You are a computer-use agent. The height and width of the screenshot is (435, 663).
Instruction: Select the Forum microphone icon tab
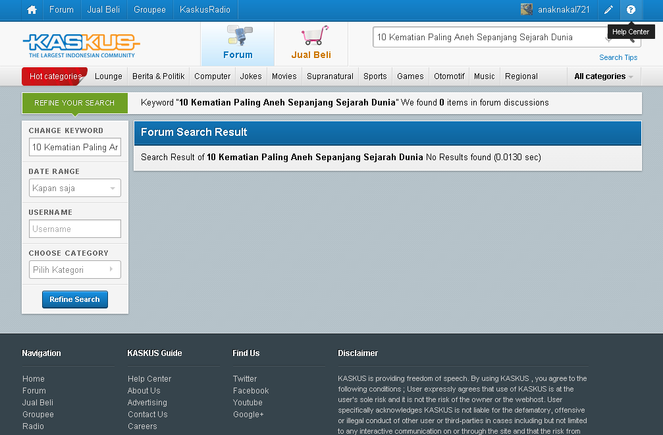(x=238, y=43)
